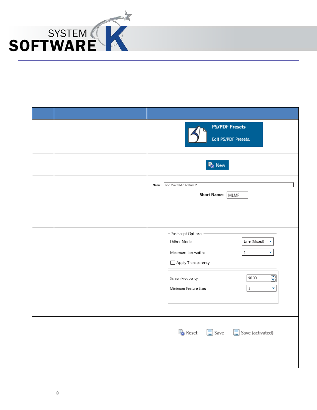Increase Screen Frequency with the up arrow
The image size is (317, 410).
click(x=273, y=277)
